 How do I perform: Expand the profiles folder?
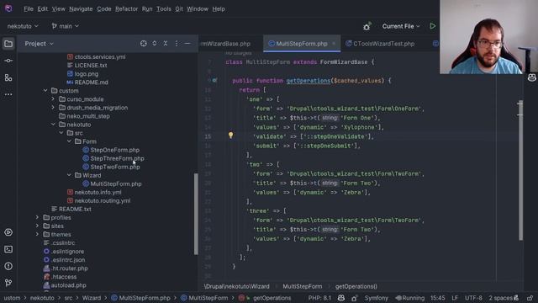(37, 217)
